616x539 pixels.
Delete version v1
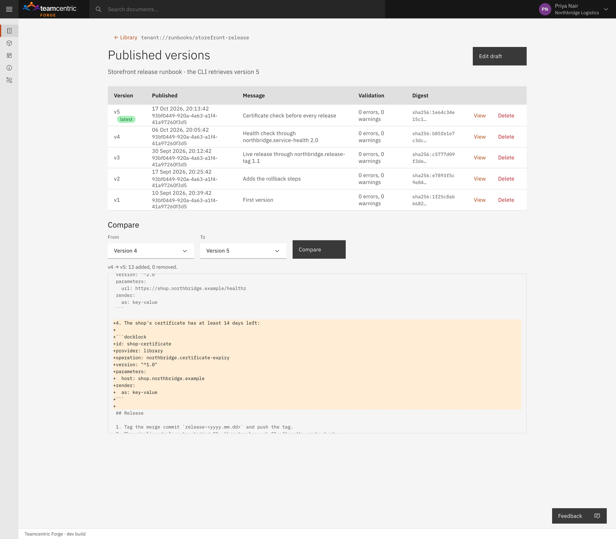[506, 200]
